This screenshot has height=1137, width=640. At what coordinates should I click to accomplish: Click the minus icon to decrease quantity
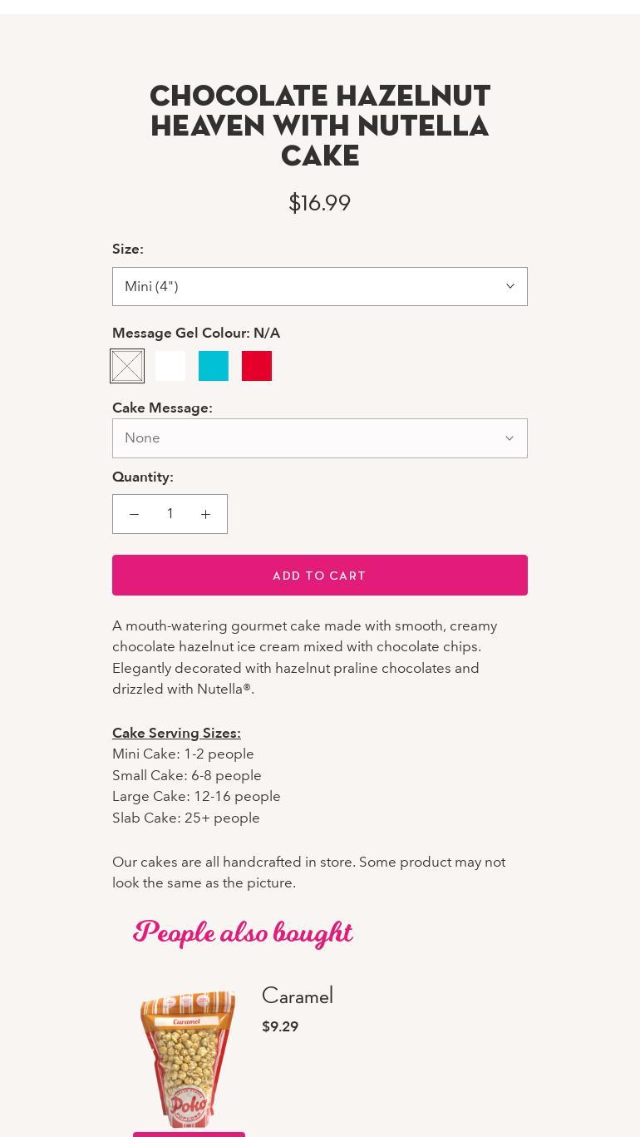click(x=134, y=515)
